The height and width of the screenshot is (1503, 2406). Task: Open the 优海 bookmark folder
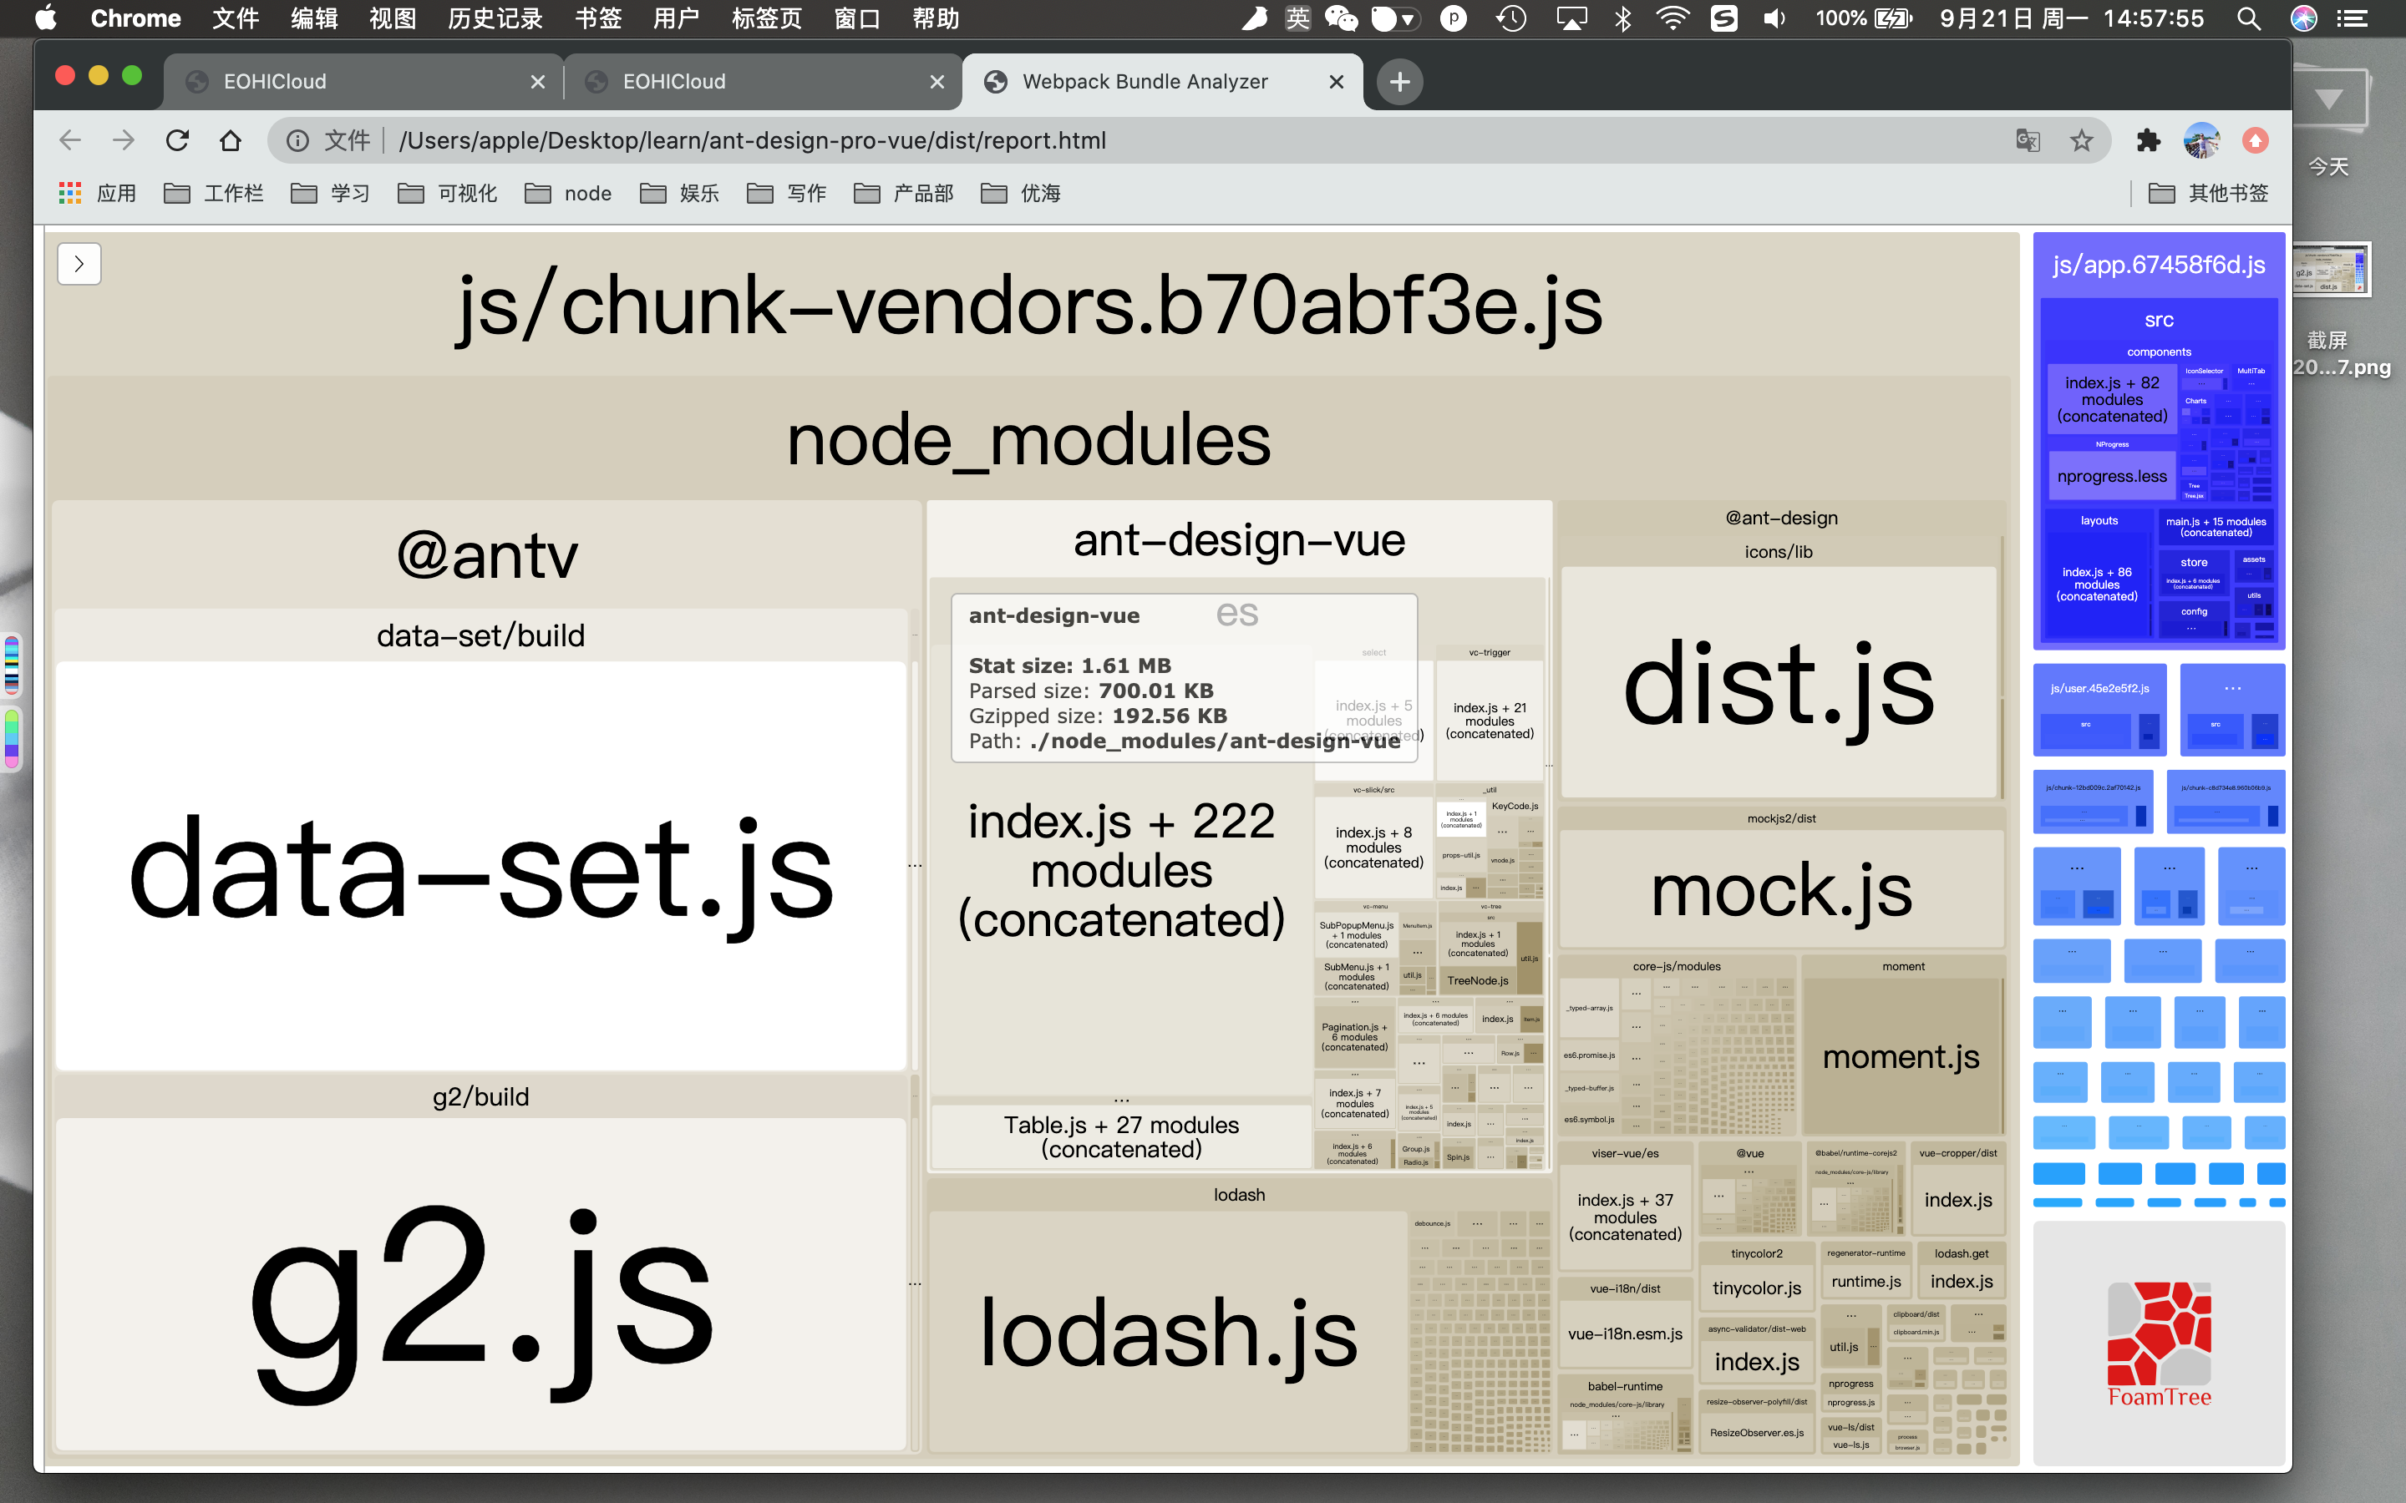1020,193
